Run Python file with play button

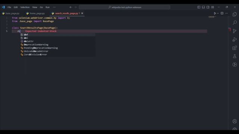coord(215,13)
